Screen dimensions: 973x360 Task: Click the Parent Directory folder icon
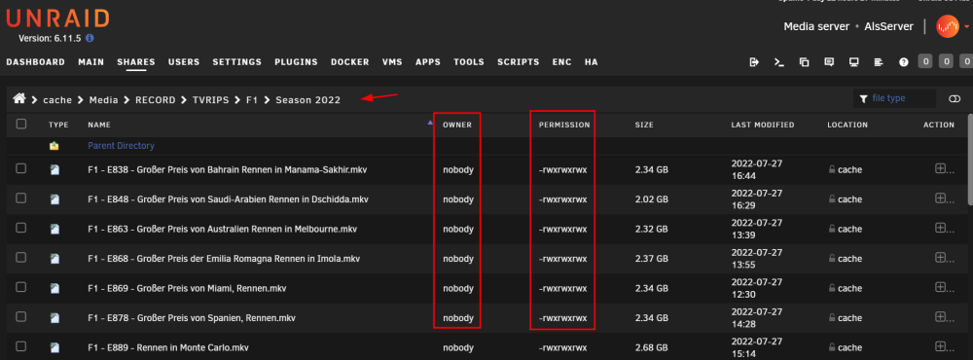[x=54, y=146]
